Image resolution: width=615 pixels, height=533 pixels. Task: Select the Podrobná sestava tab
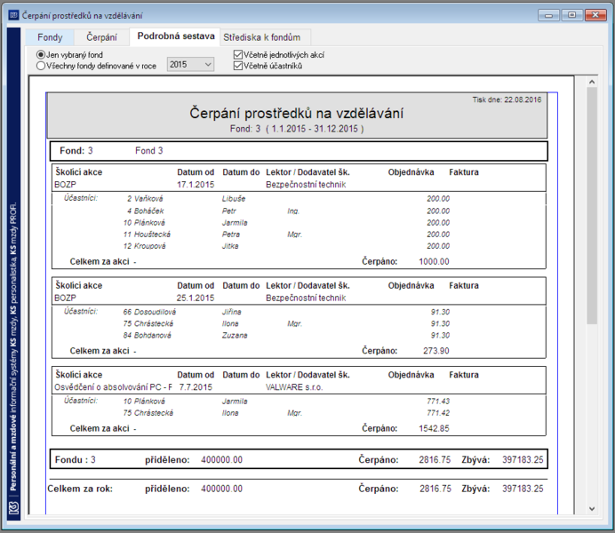pos(176,36)
